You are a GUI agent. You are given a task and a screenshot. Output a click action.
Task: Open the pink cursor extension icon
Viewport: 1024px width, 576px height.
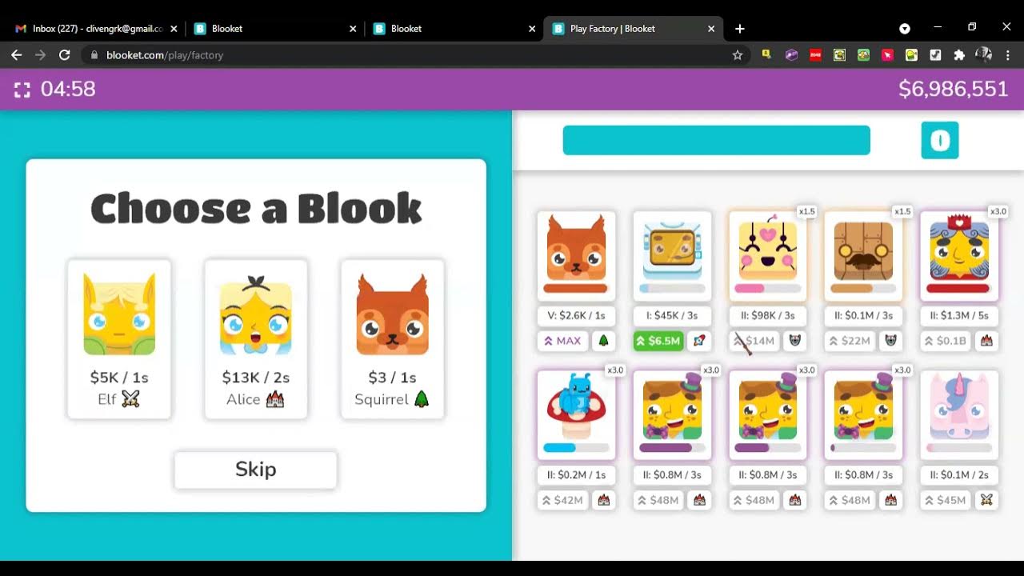pos(887,55)
